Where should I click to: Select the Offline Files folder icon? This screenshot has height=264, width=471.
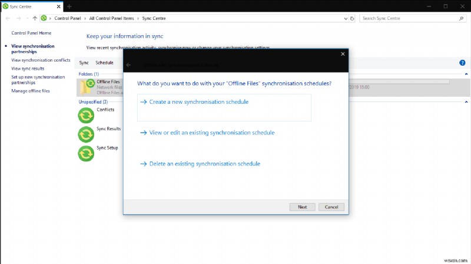click(87, 87)
